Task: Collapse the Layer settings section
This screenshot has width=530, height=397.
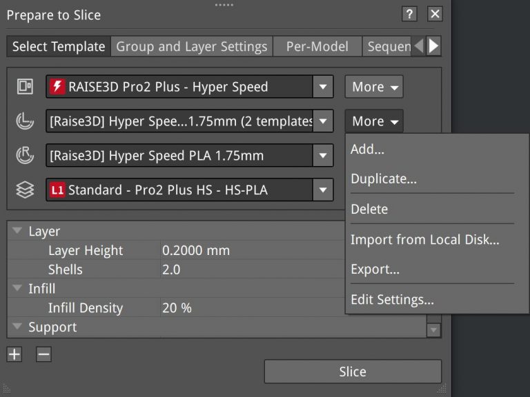Action: [x=17, y=231]
